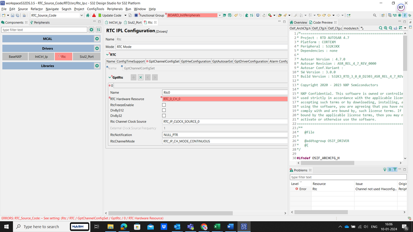Viewport: 413px width, 232px height.
Task: Tick the DivBy512 checkbox
Action: pyautogui.click(x=164, y=110)
